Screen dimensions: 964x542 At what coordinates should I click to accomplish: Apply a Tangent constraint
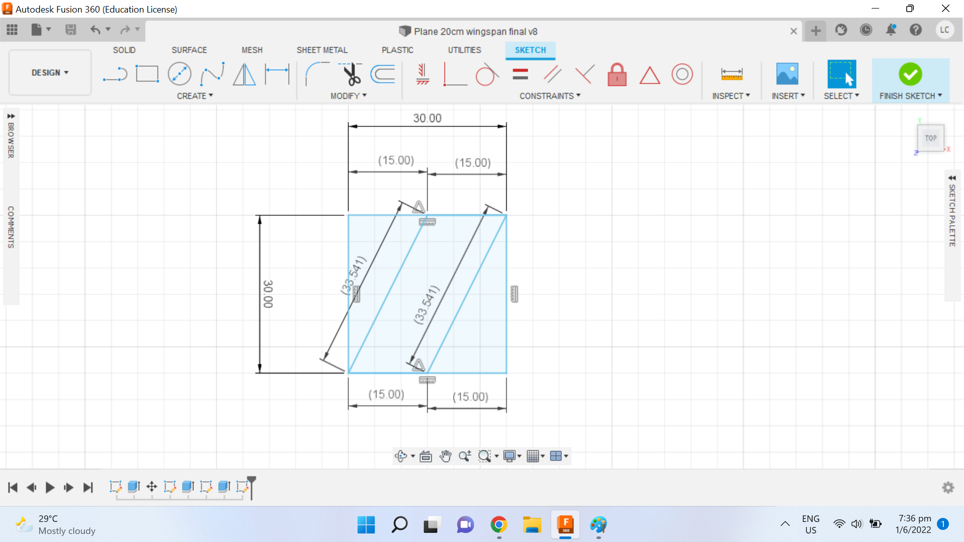coord(487,74)
